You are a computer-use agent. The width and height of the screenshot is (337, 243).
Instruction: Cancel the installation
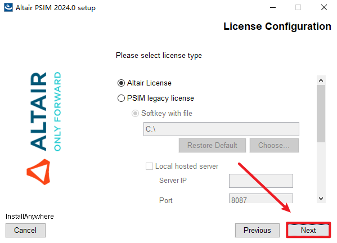tap(25, 230)
